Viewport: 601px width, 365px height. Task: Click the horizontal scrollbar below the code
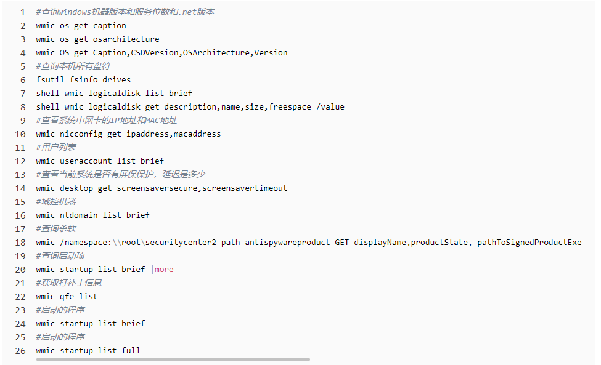(x=173, y=359)
